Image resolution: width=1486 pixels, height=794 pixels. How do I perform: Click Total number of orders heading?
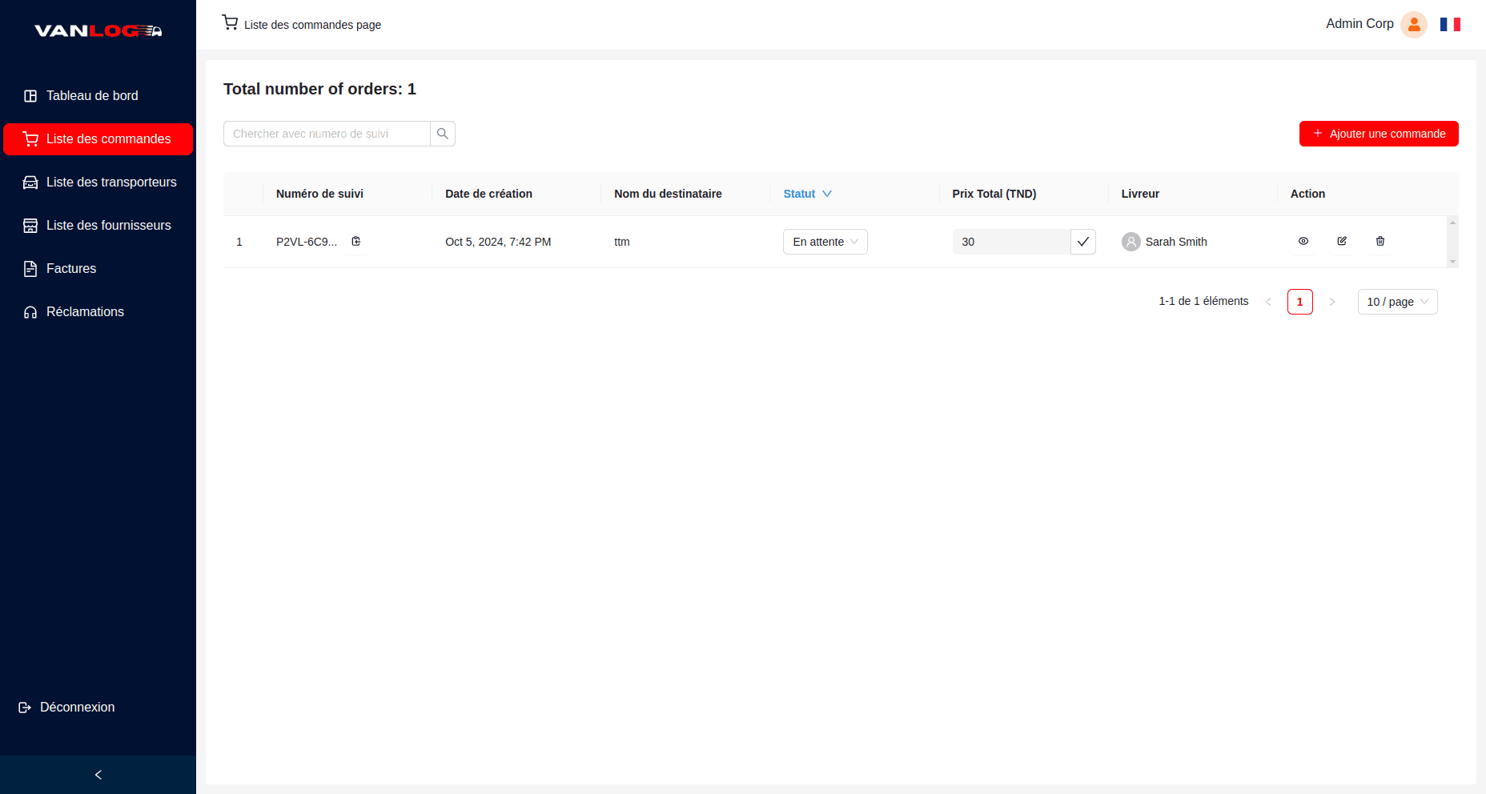click(x=319, y=89)
